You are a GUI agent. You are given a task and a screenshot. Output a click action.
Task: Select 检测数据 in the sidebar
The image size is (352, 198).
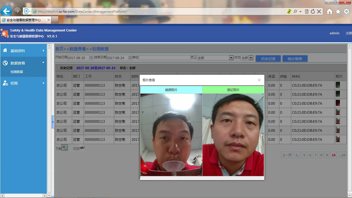tap(17, 72)
